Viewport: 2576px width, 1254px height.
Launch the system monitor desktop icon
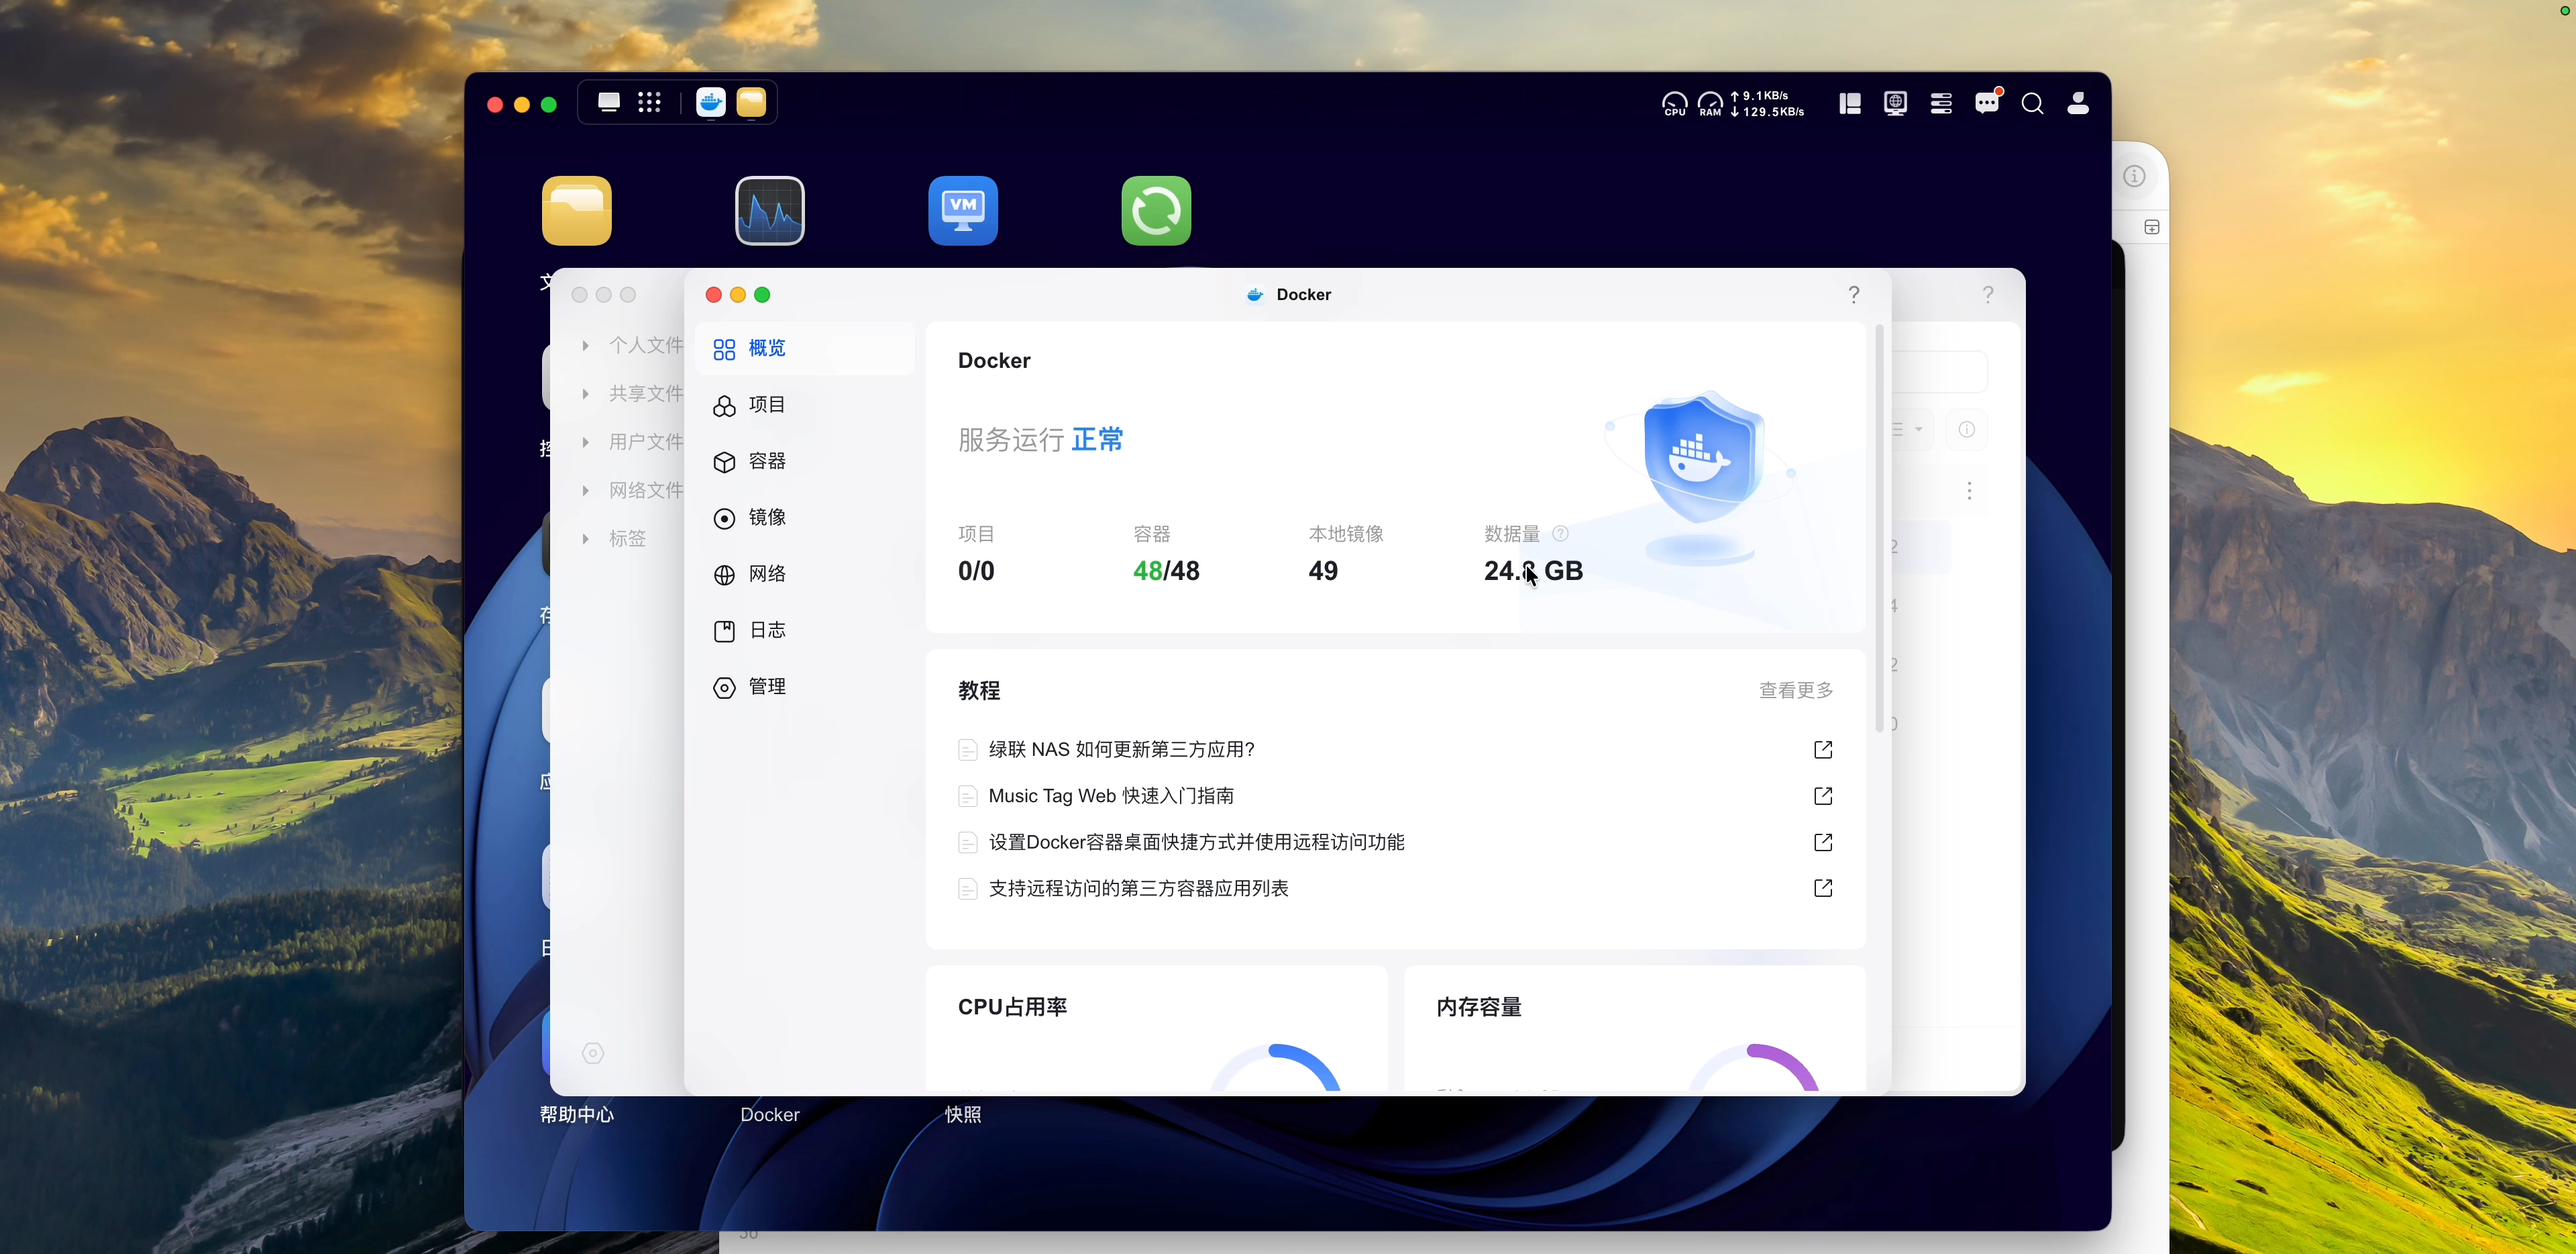(770, 210)
